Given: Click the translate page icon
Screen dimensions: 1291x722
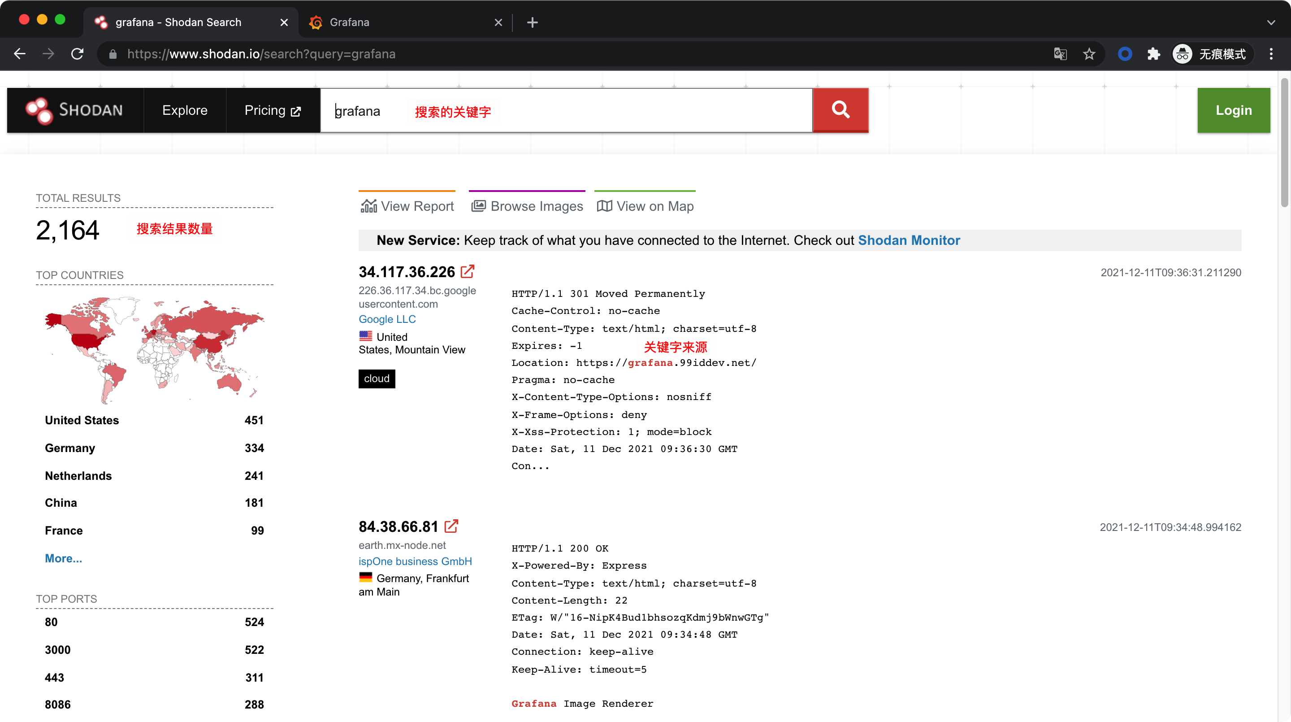Looking at the screenshot, I should (x=1060, y=54).
